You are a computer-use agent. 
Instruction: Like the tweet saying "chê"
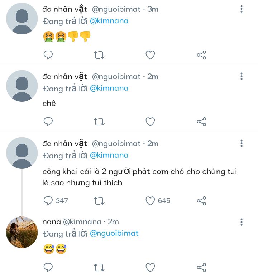(x=150, y=122)
